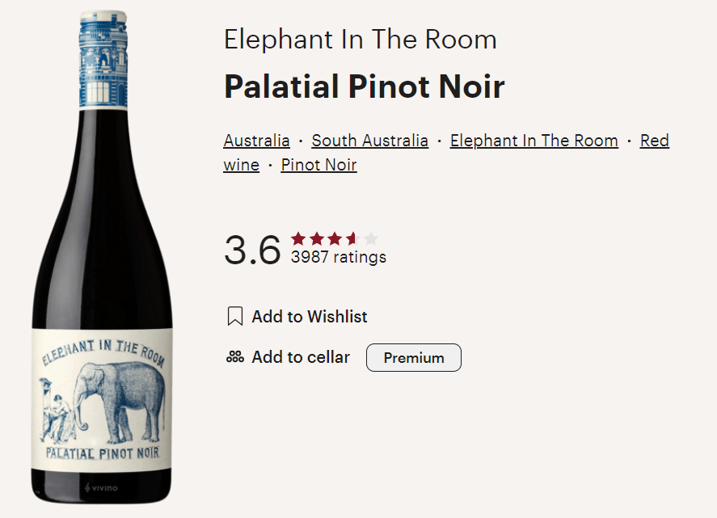Click the second rating star
Viewport: 717px width, 518px height.
[316, 238]
